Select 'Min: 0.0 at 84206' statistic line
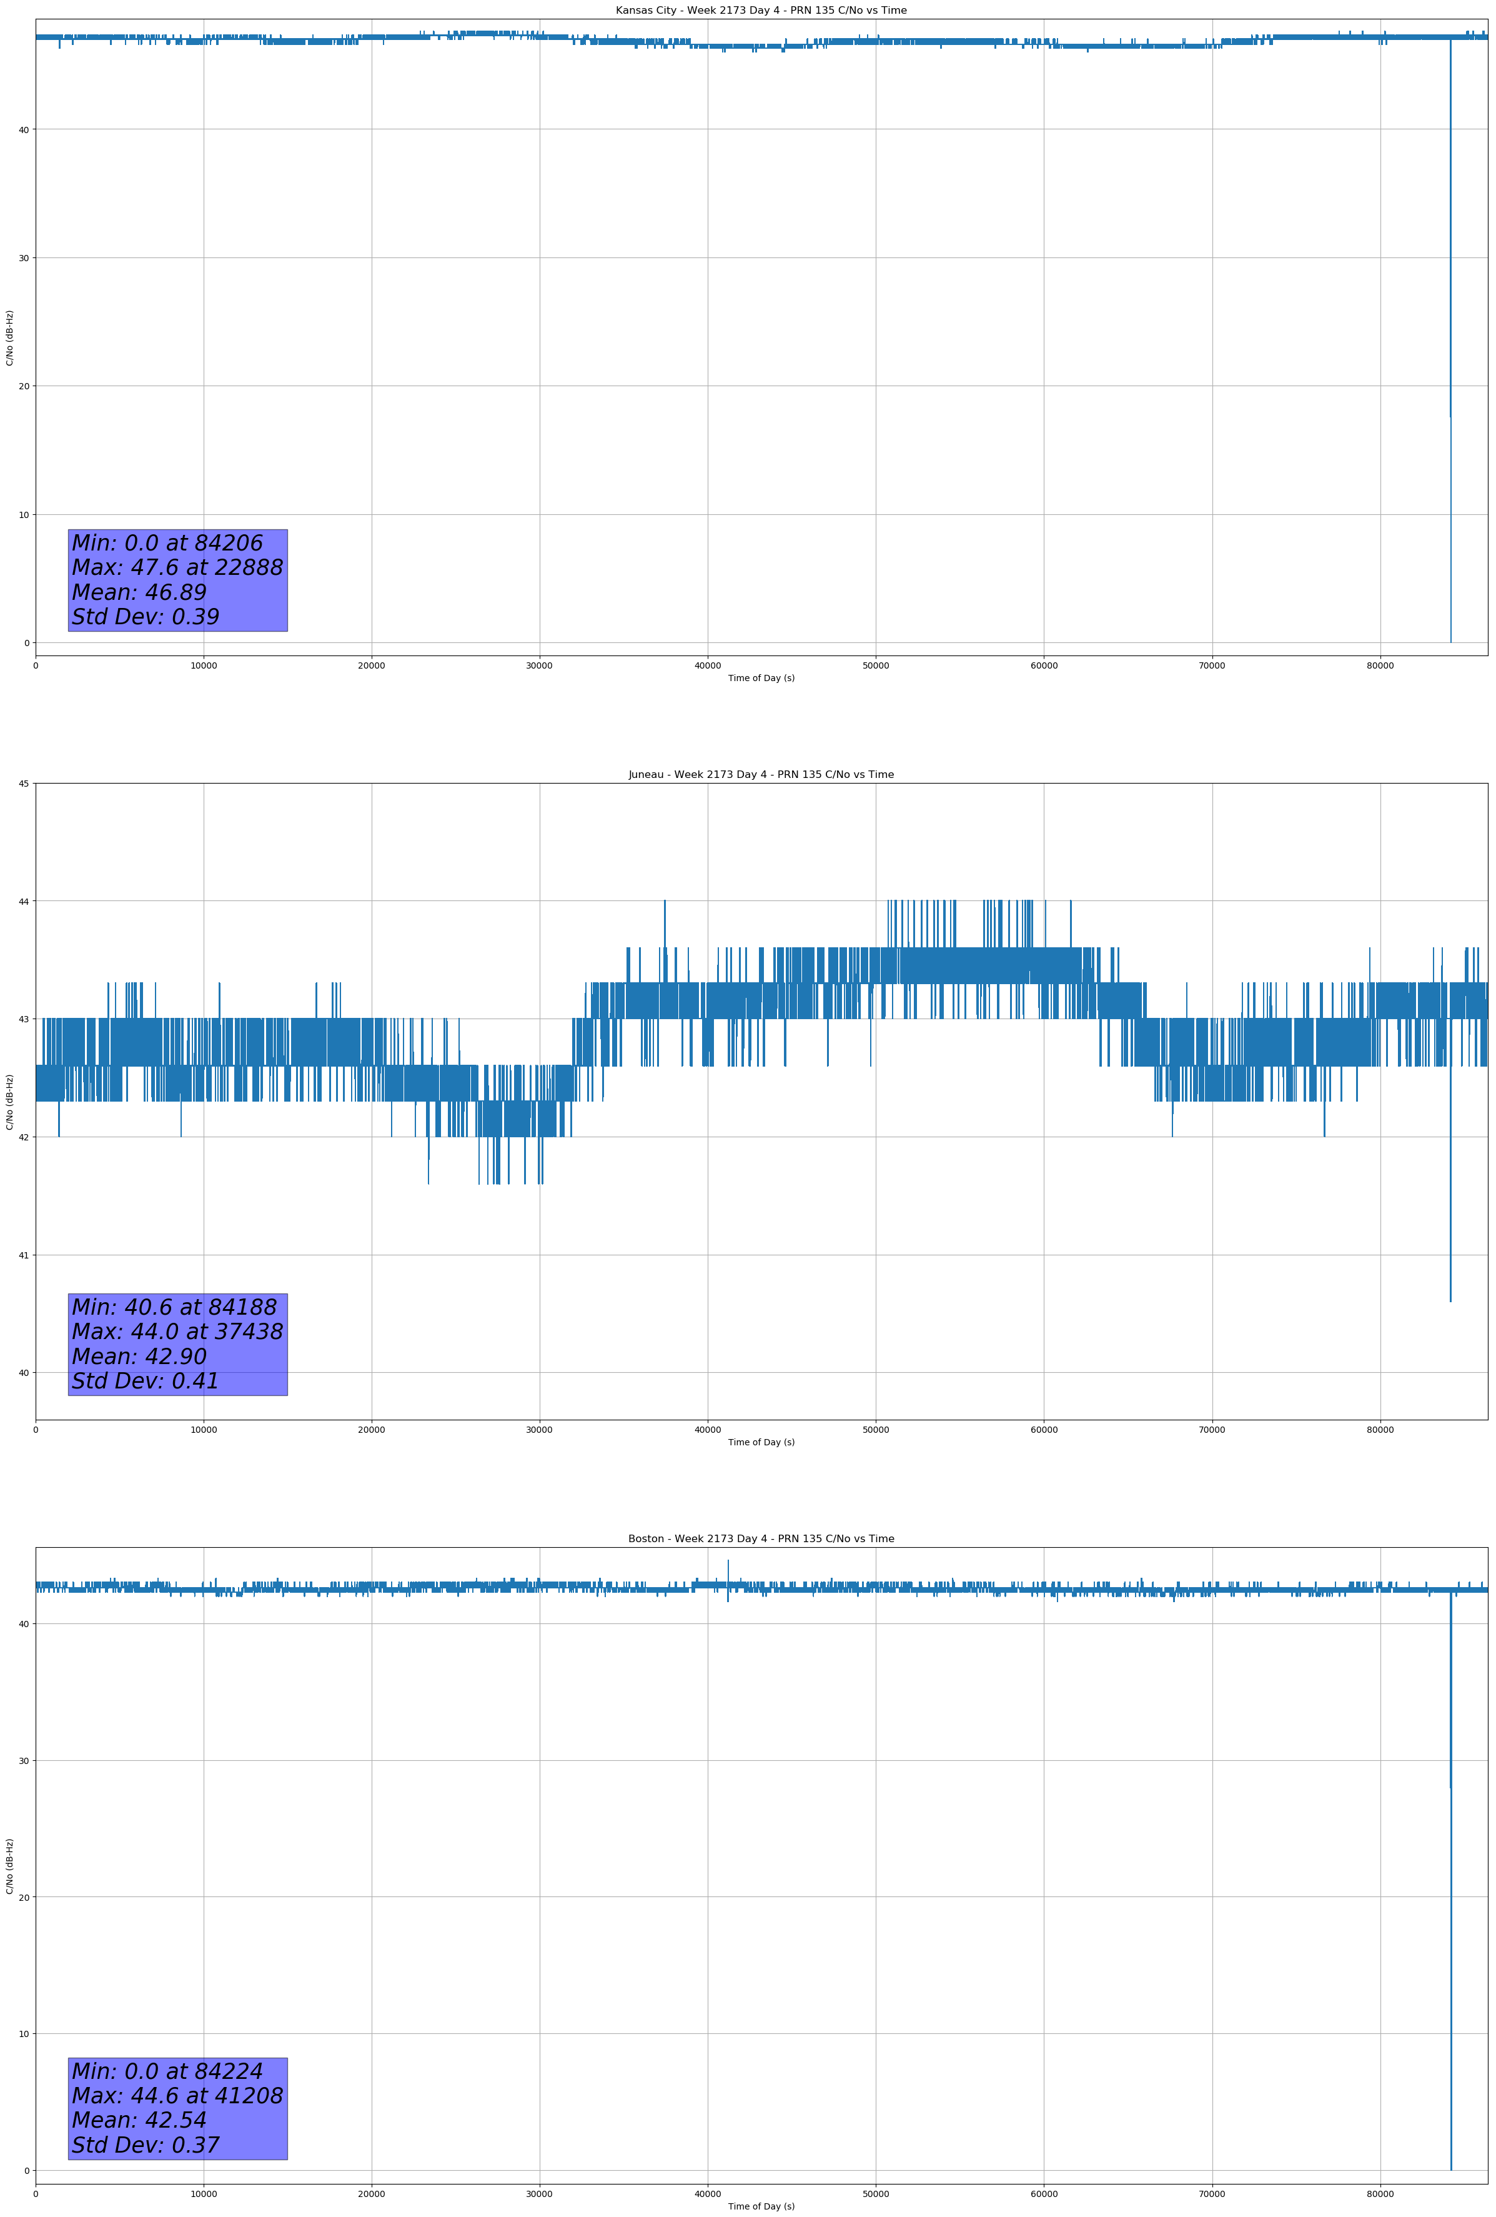Viewport: 1496px width, 2217px height. tap(168, 543)
